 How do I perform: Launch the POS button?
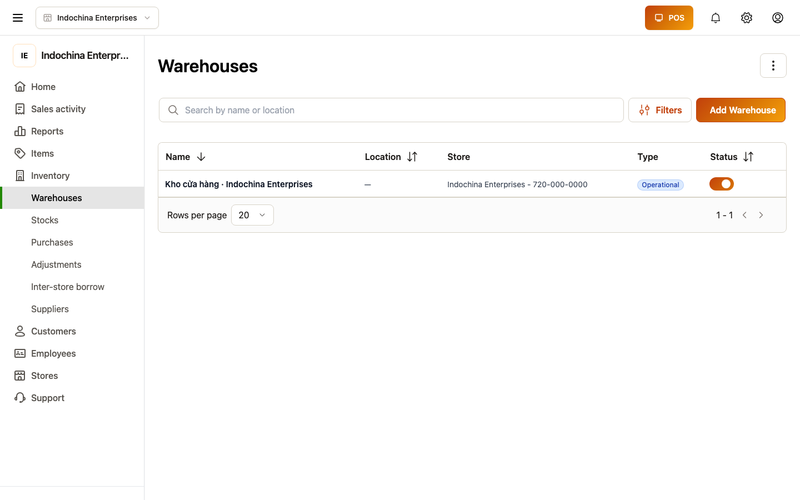(669, 18)
